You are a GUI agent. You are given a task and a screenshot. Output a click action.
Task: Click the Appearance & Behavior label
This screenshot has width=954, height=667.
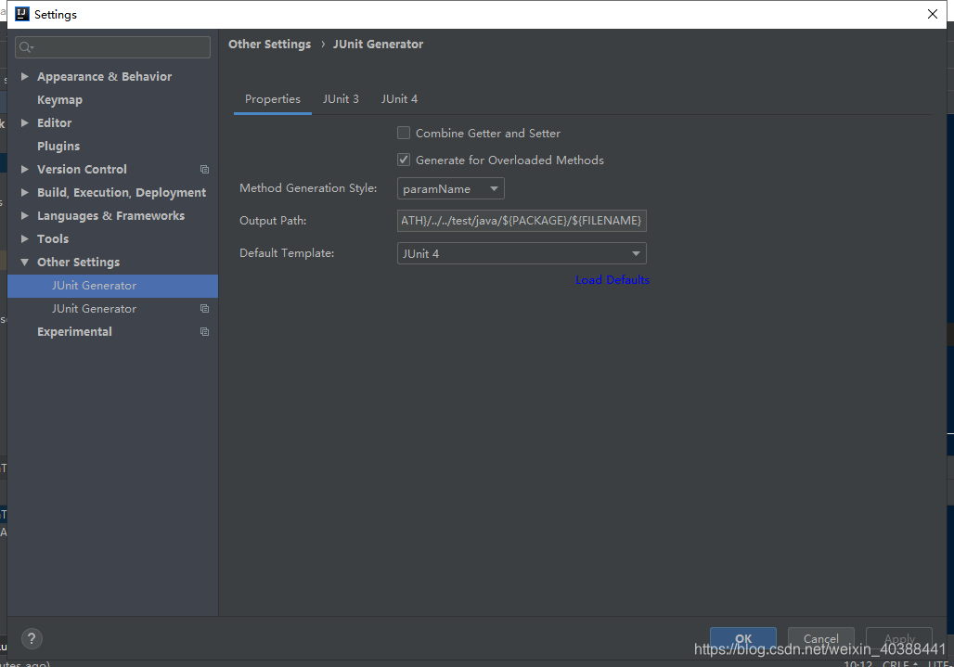point(105,77)
